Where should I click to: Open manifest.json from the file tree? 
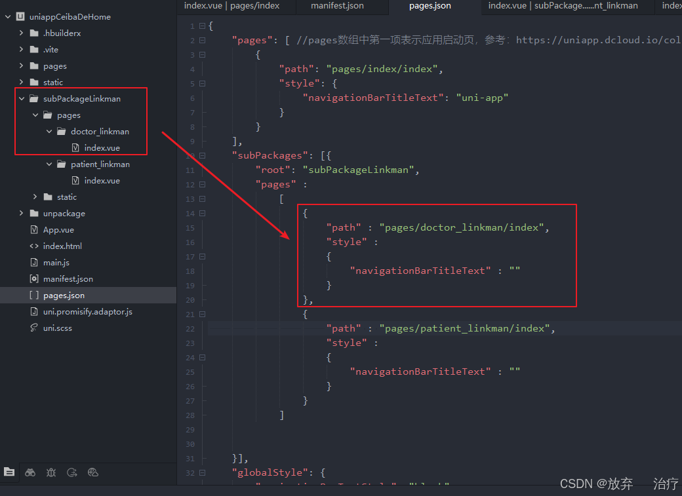pyautogui.click(x=68, y=279)
